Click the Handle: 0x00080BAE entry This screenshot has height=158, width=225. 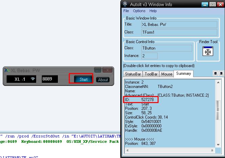(x=144, y=130)
